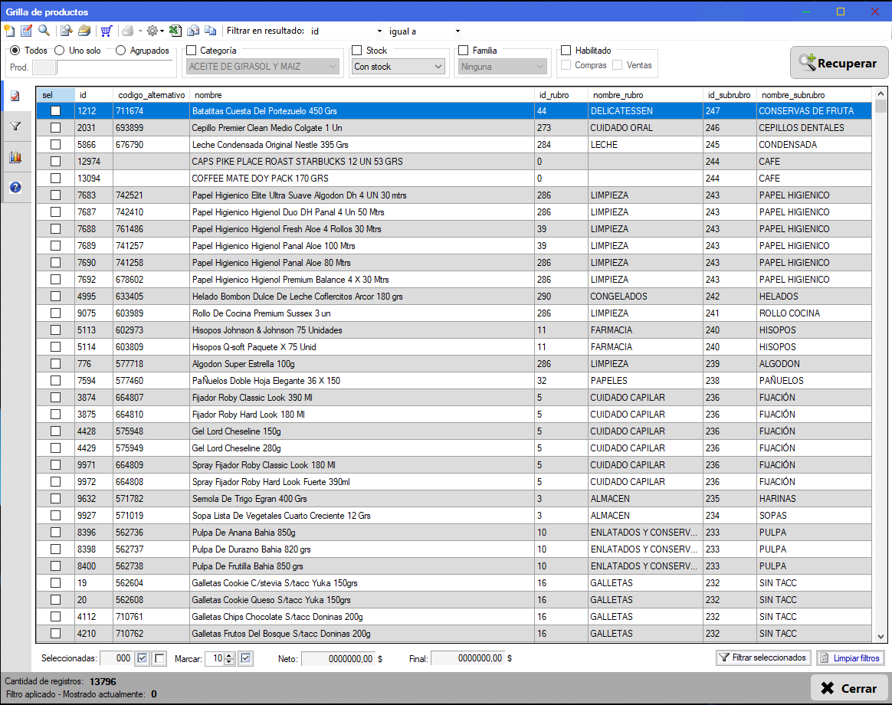The width and height of the screenshot is (892, 705).
Task: Click the shopping cart toolbar icon
Action: [x=107, y=31]
